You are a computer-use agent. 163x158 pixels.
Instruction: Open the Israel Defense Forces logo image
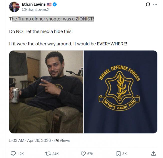pos(120,92)
